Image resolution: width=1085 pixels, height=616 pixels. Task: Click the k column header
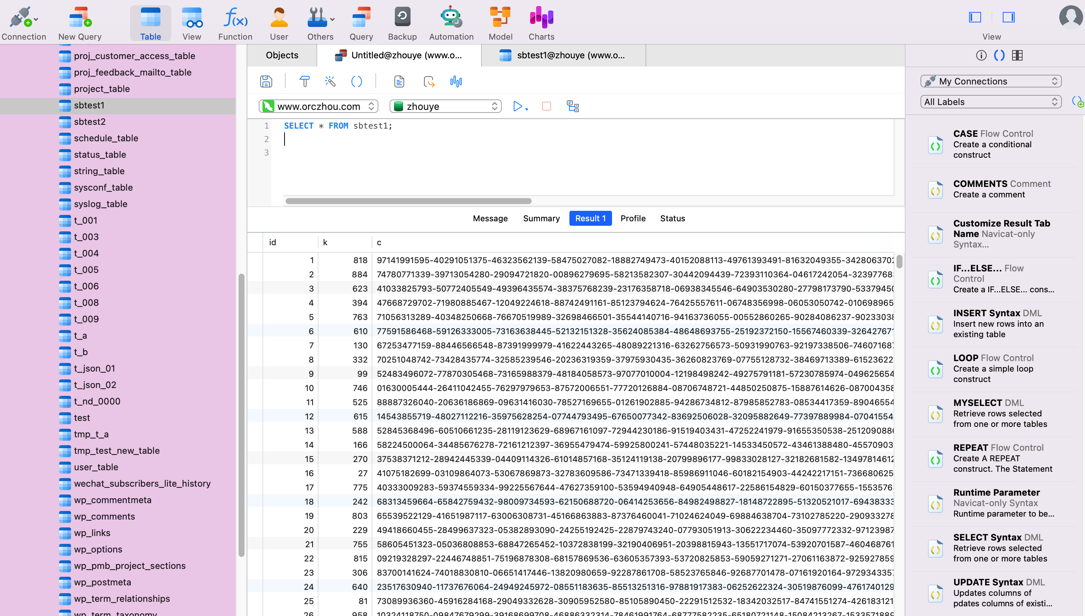[x=345, y=243]
